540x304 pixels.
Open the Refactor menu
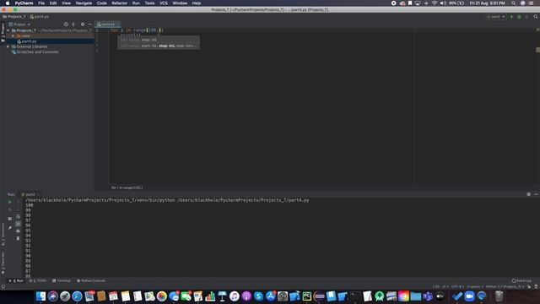coord(120,3)
